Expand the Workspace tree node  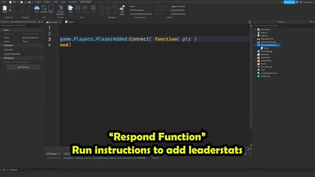(255, 29)
